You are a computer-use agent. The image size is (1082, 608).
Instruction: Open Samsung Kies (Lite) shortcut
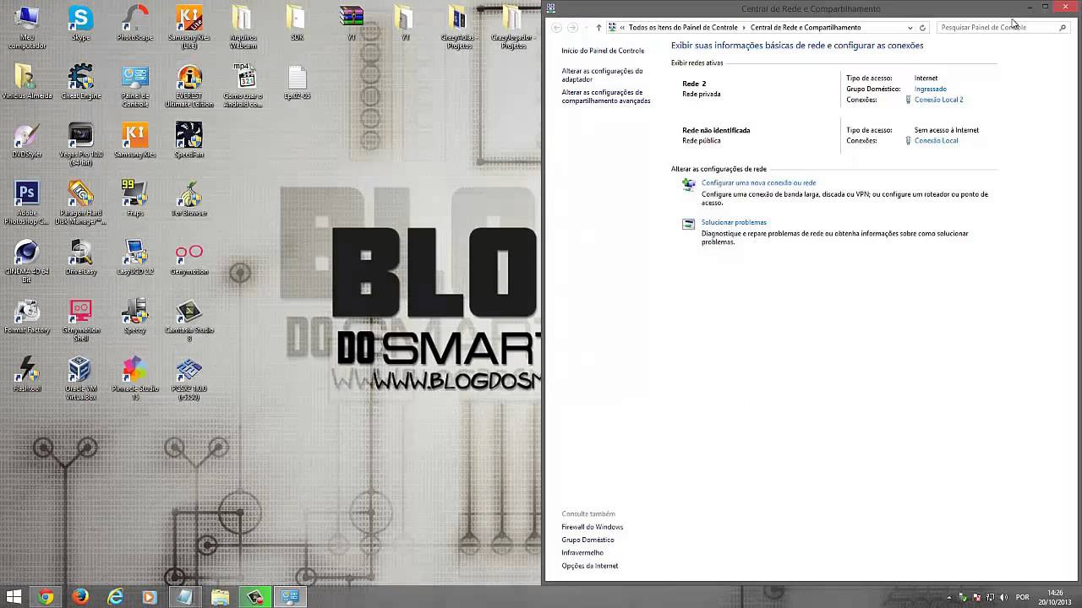[x=189, y=26]
